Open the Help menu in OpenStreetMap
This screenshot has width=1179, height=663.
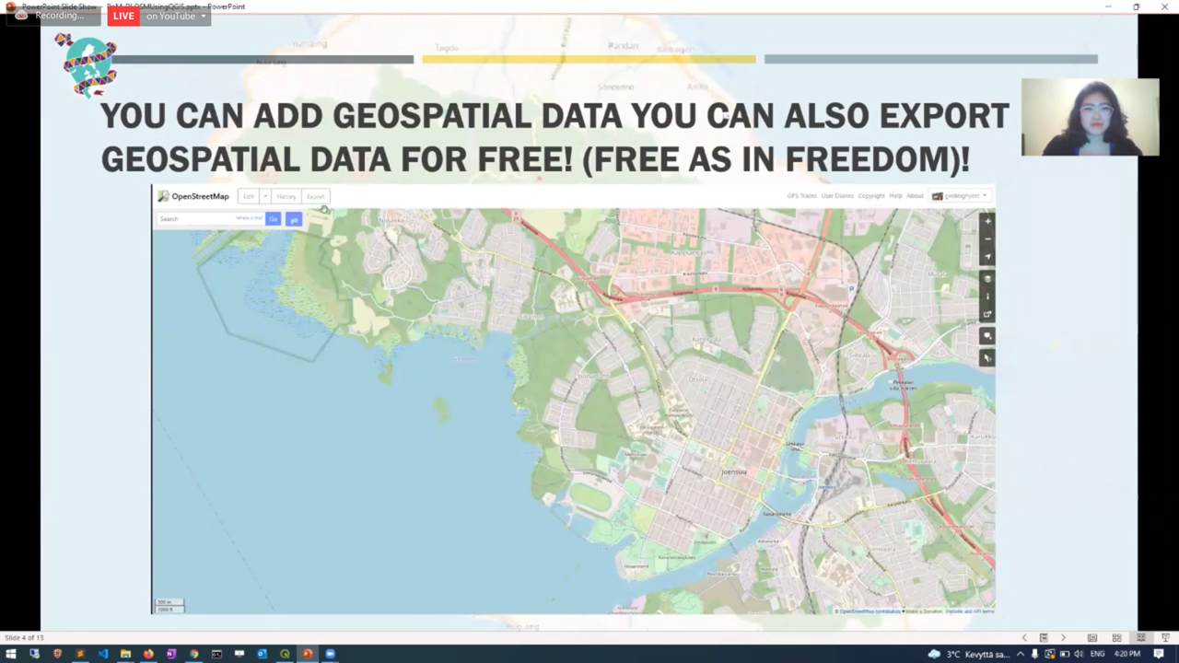coord(895,195)
